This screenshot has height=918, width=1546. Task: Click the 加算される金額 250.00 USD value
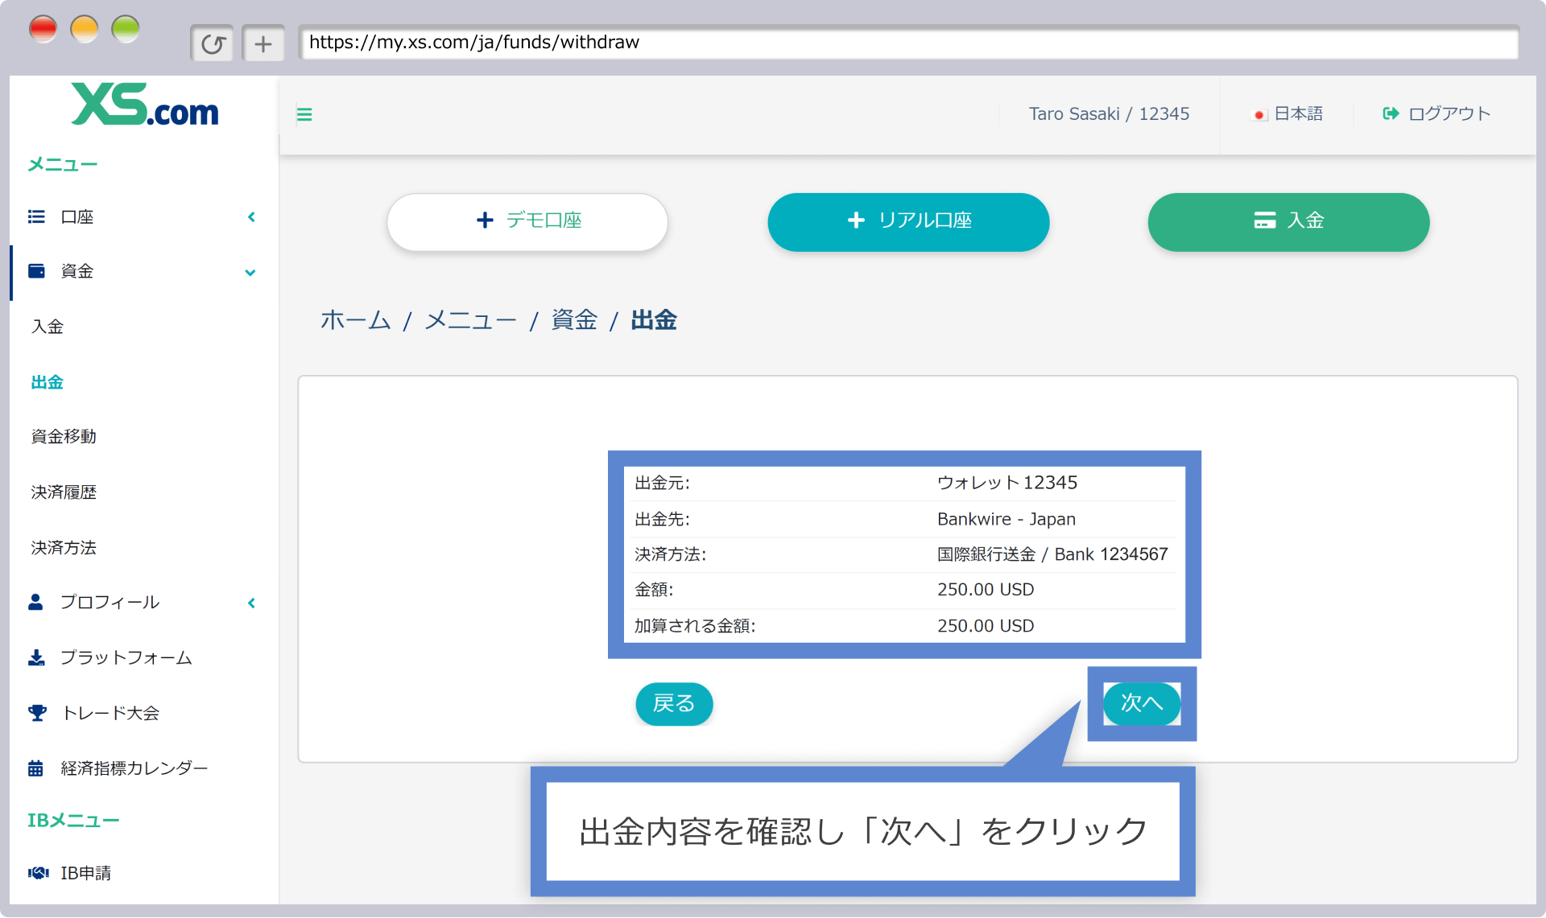(986, 626)
